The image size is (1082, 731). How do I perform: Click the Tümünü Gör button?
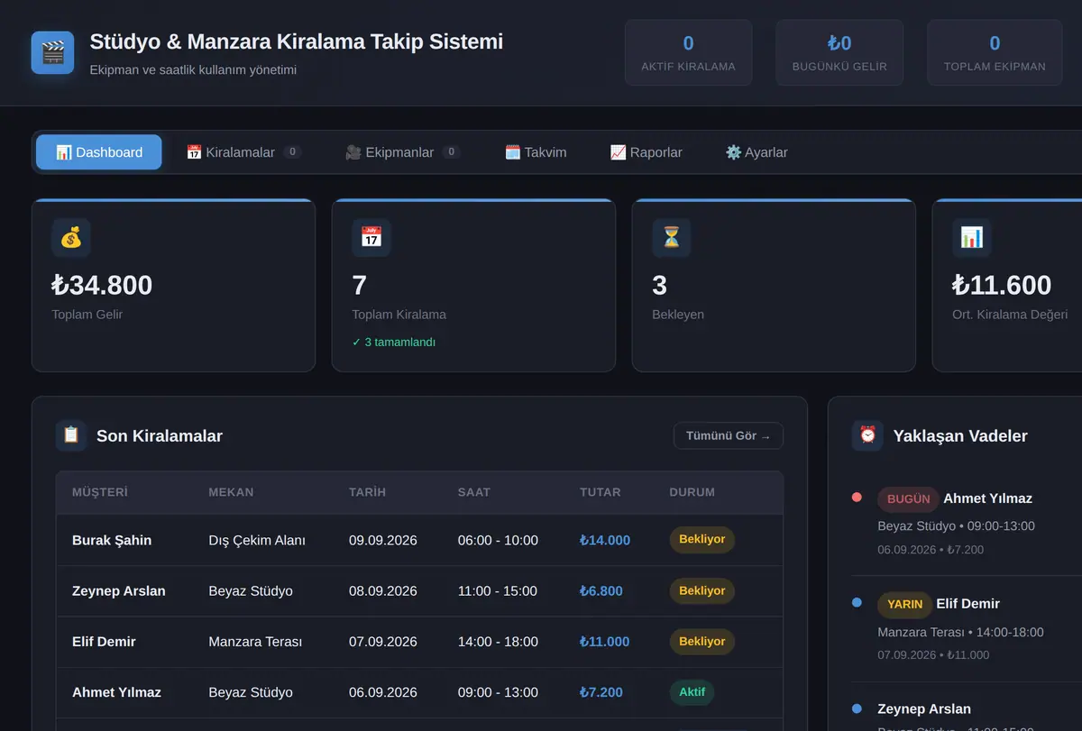click(x=729, y=436)
